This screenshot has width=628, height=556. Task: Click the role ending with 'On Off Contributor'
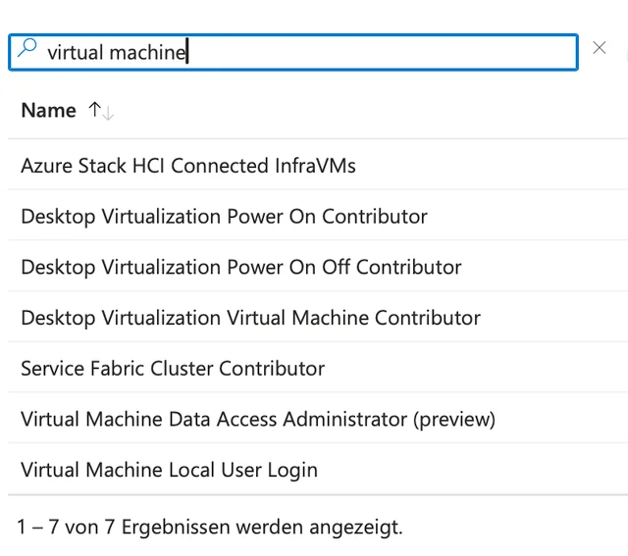(x=240, y=267)
